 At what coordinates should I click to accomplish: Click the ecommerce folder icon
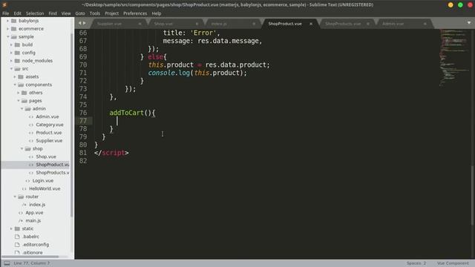point(14,29)
